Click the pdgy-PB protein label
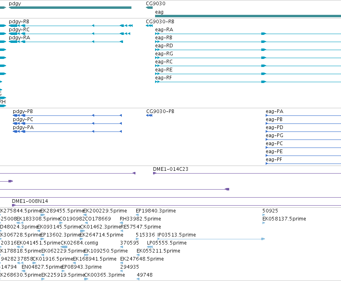Viewport: 341px width, 281px height. tap(23, 111)
